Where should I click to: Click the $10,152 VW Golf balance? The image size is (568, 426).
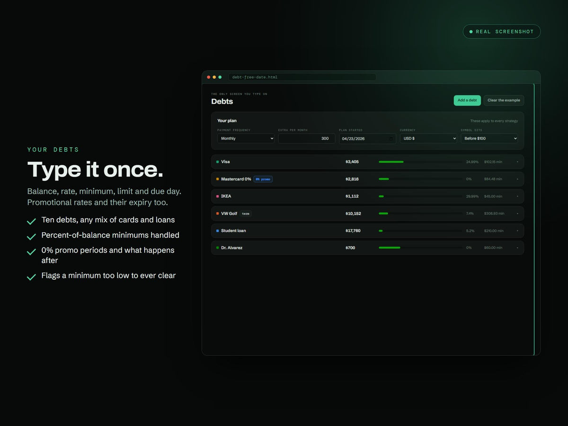353,213
